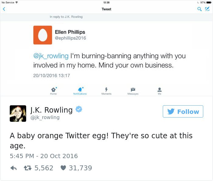The height and width of the screenshot is (181, 213).
Task: Like the tweet with heart icon
Action: [64, 168]
